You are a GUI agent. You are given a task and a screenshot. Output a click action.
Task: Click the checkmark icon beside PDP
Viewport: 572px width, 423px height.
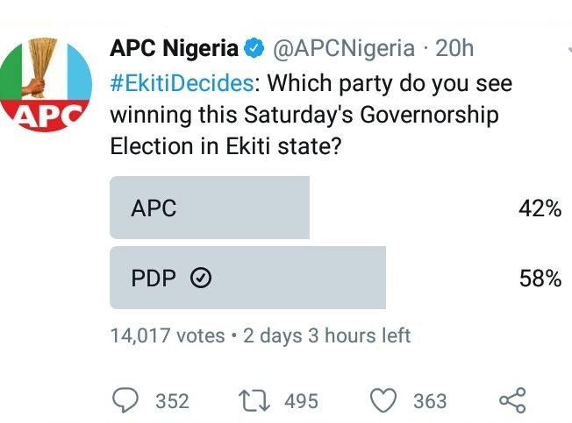201,278
